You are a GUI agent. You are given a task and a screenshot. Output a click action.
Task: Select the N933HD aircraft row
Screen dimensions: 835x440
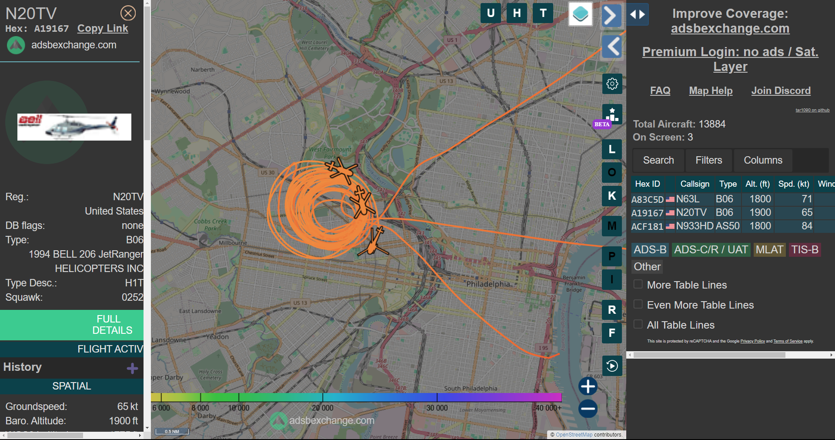[x=733, y=226]
